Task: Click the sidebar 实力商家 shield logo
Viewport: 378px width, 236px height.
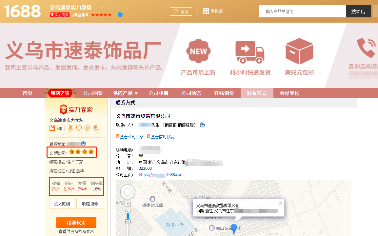Action: tap(76, 110)
